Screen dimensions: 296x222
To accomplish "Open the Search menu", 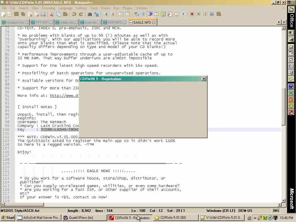I will click(x=23, y=8).
